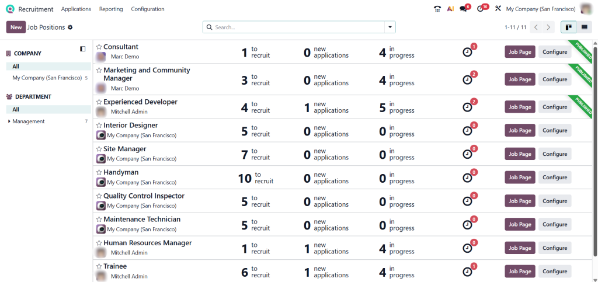The width and height of the screenshot is (598, 282).
Task: Click "1 new applications" for Experienced Developer
Action: tap(326, 107)
